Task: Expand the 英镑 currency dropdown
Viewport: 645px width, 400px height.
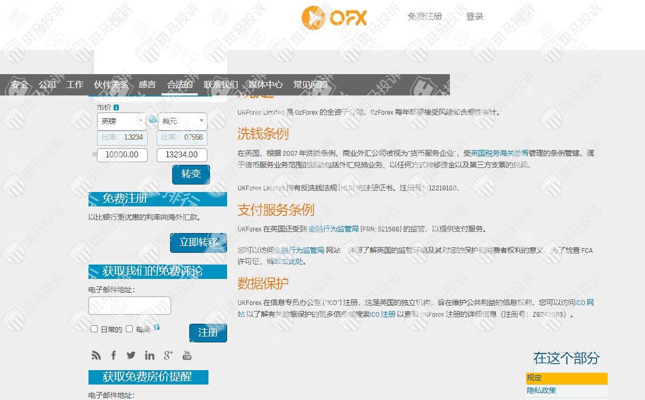Action: (122, 121)
